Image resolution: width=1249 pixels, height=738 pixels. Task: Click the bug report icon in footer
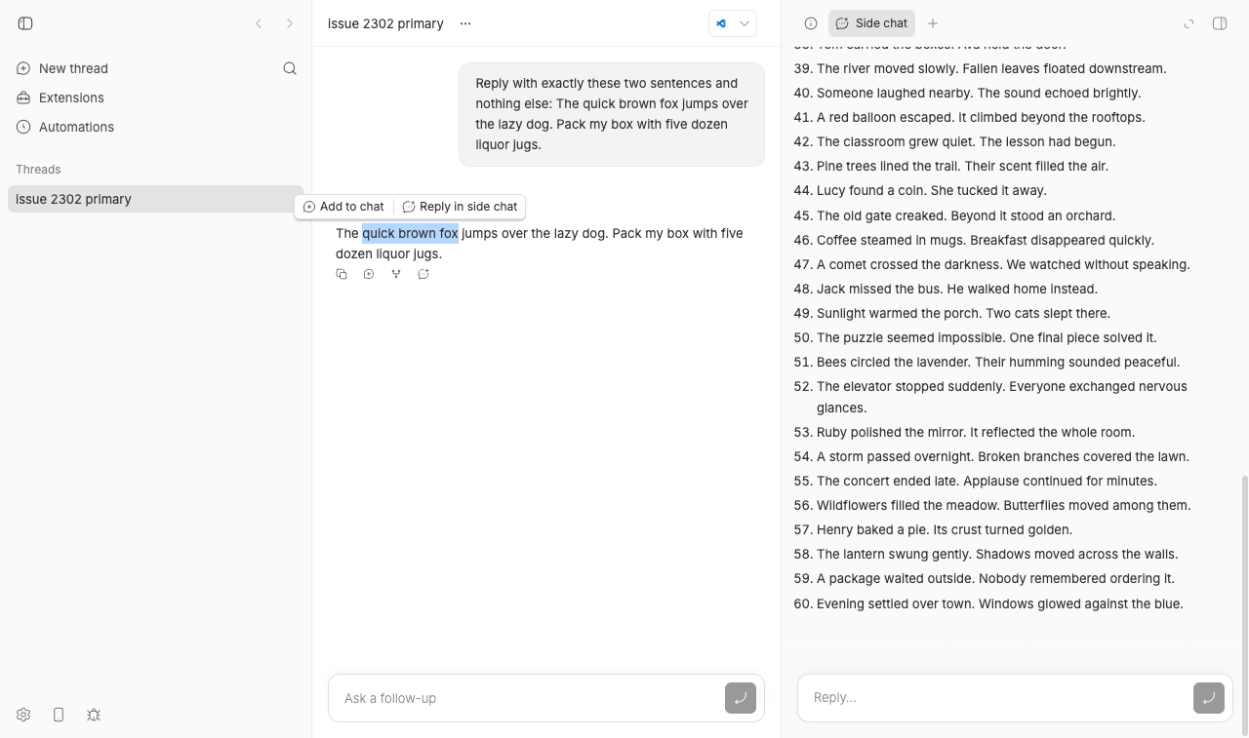click(94, 715)
